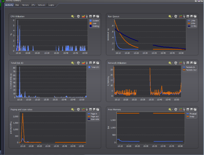Screen dimensions: 204x155
Task: Click chart type icon in Total Disk IO panel
Action: (83, 63)
